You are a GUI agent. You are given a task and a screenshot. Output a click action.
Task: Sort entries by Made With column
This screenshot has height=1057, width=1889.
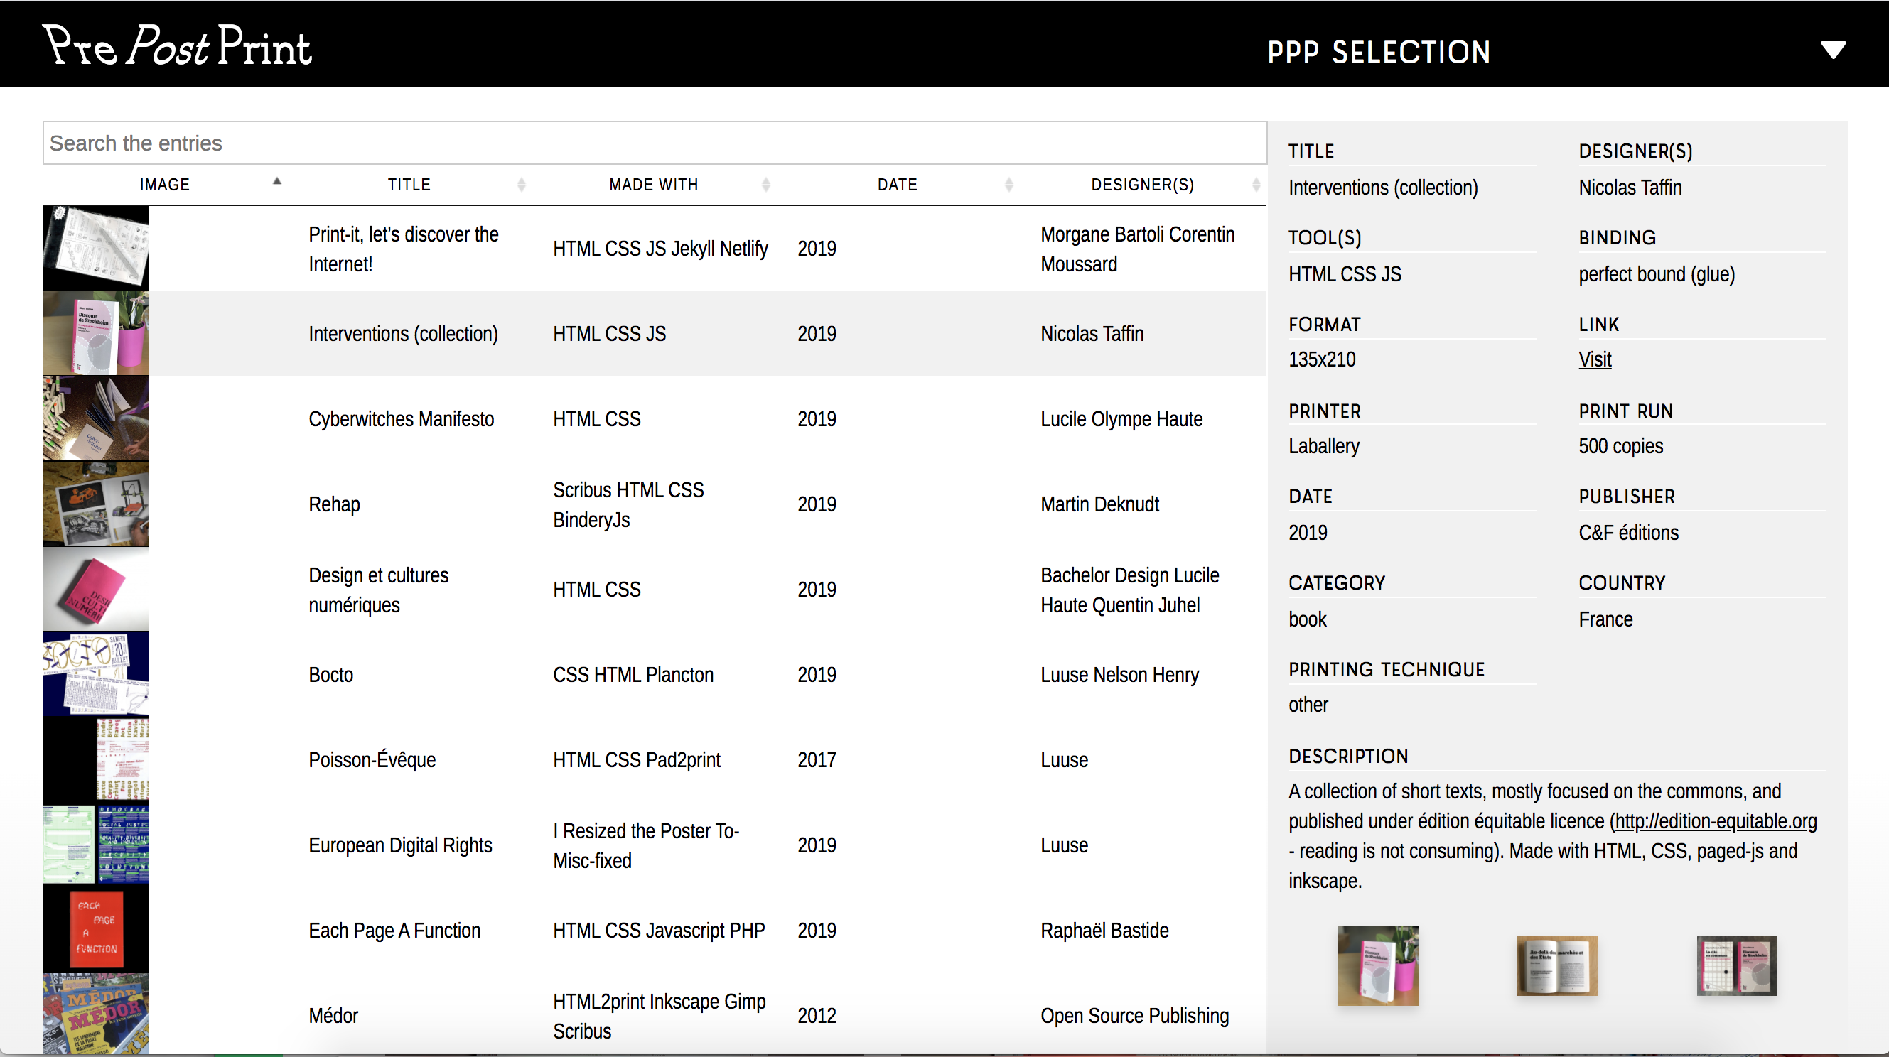652,185
